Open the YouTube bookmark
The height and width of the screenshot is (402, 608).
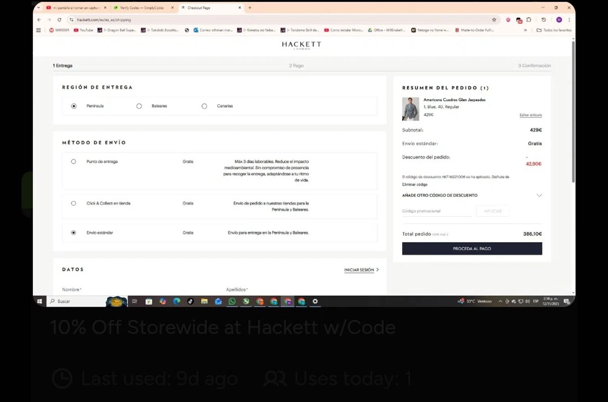point(83,30)
